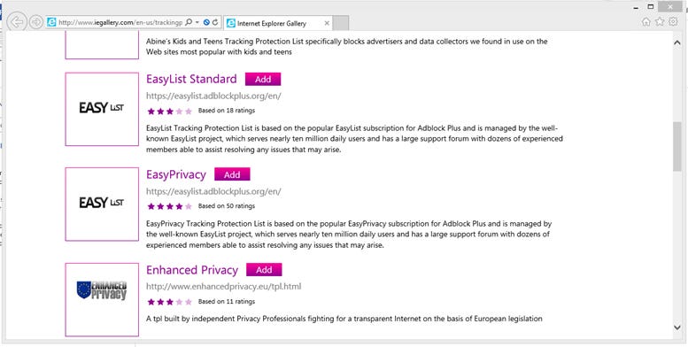The image size is (688, 347).
Task: Click the Enhanced Privacy logo thumbnail
Action: [102, 299]
